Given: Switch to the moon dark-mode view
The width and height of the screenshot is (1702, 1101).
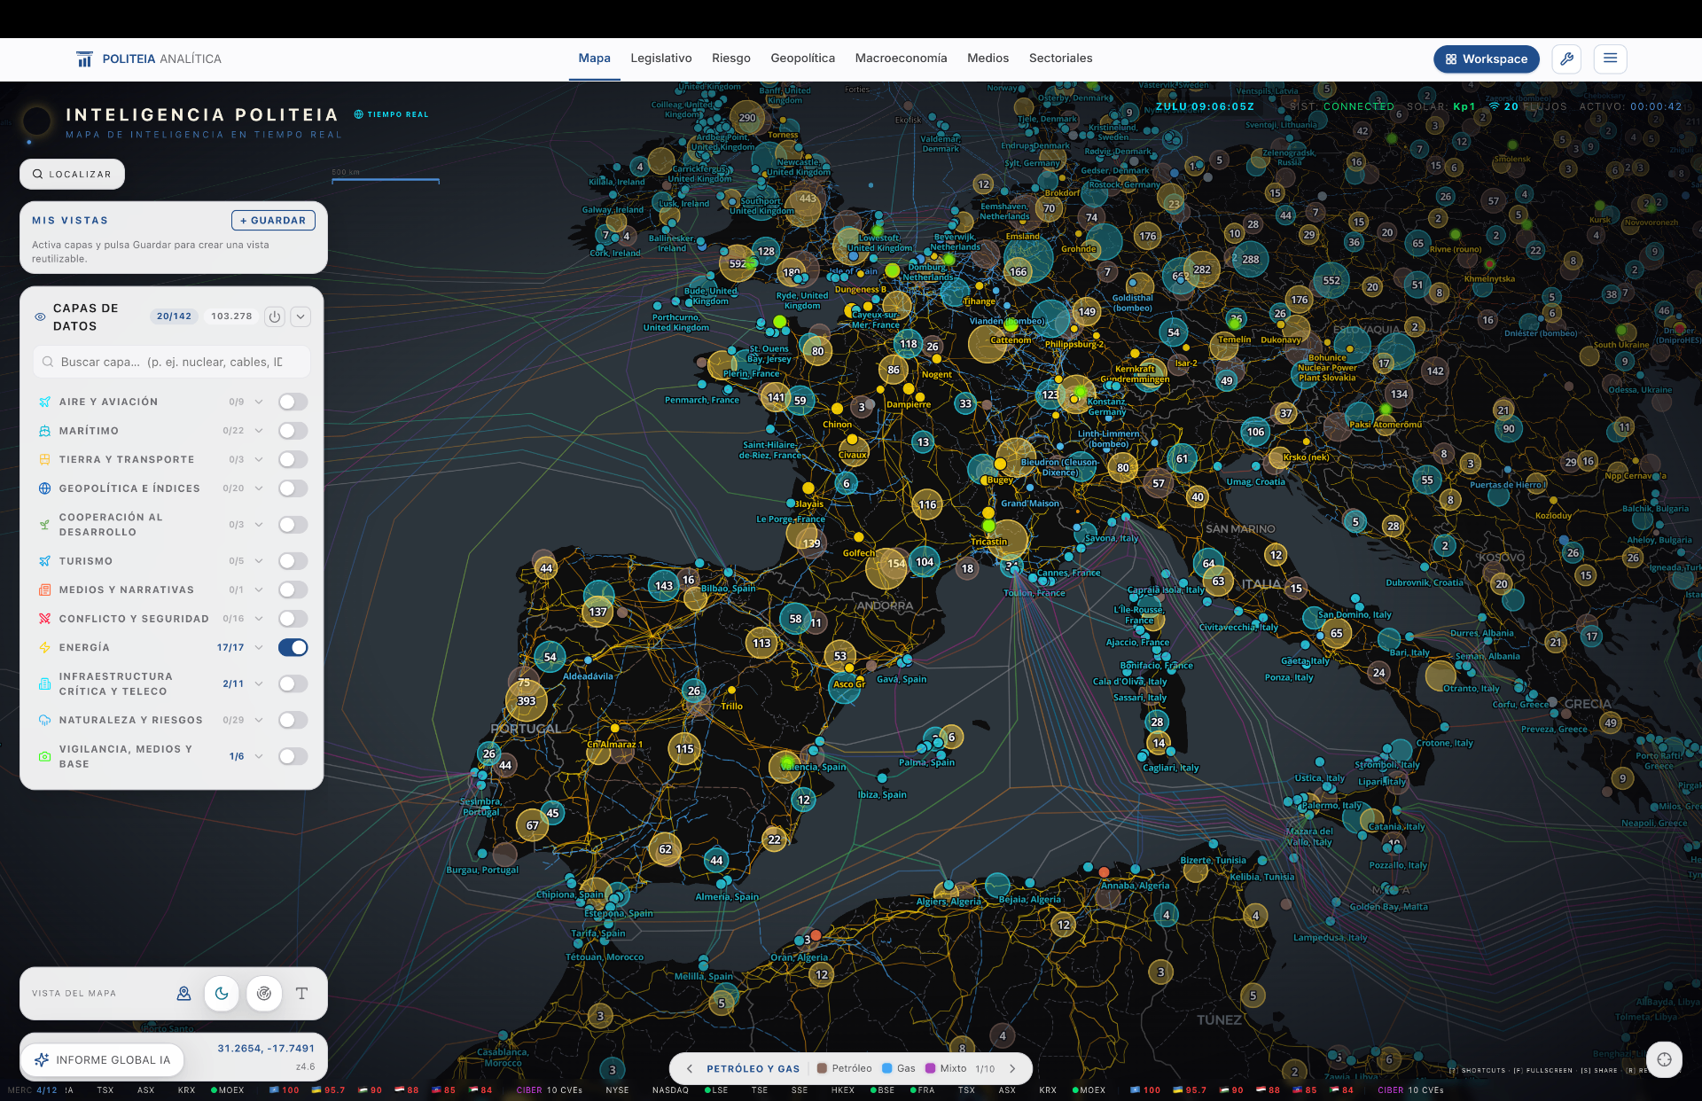Looking at the screenshot, I should click(x=222, y=994).
